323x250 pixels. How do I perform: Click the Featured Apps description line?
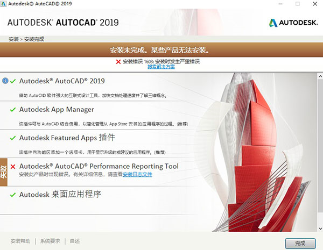pos(92,152)
